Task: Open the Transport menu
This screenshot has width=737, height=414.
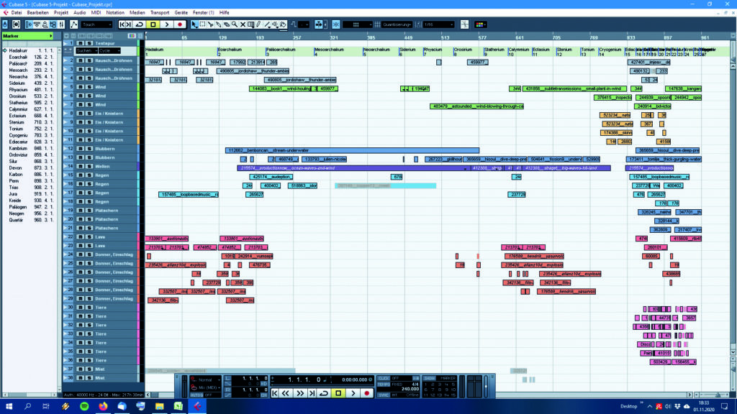Action: 160,13
